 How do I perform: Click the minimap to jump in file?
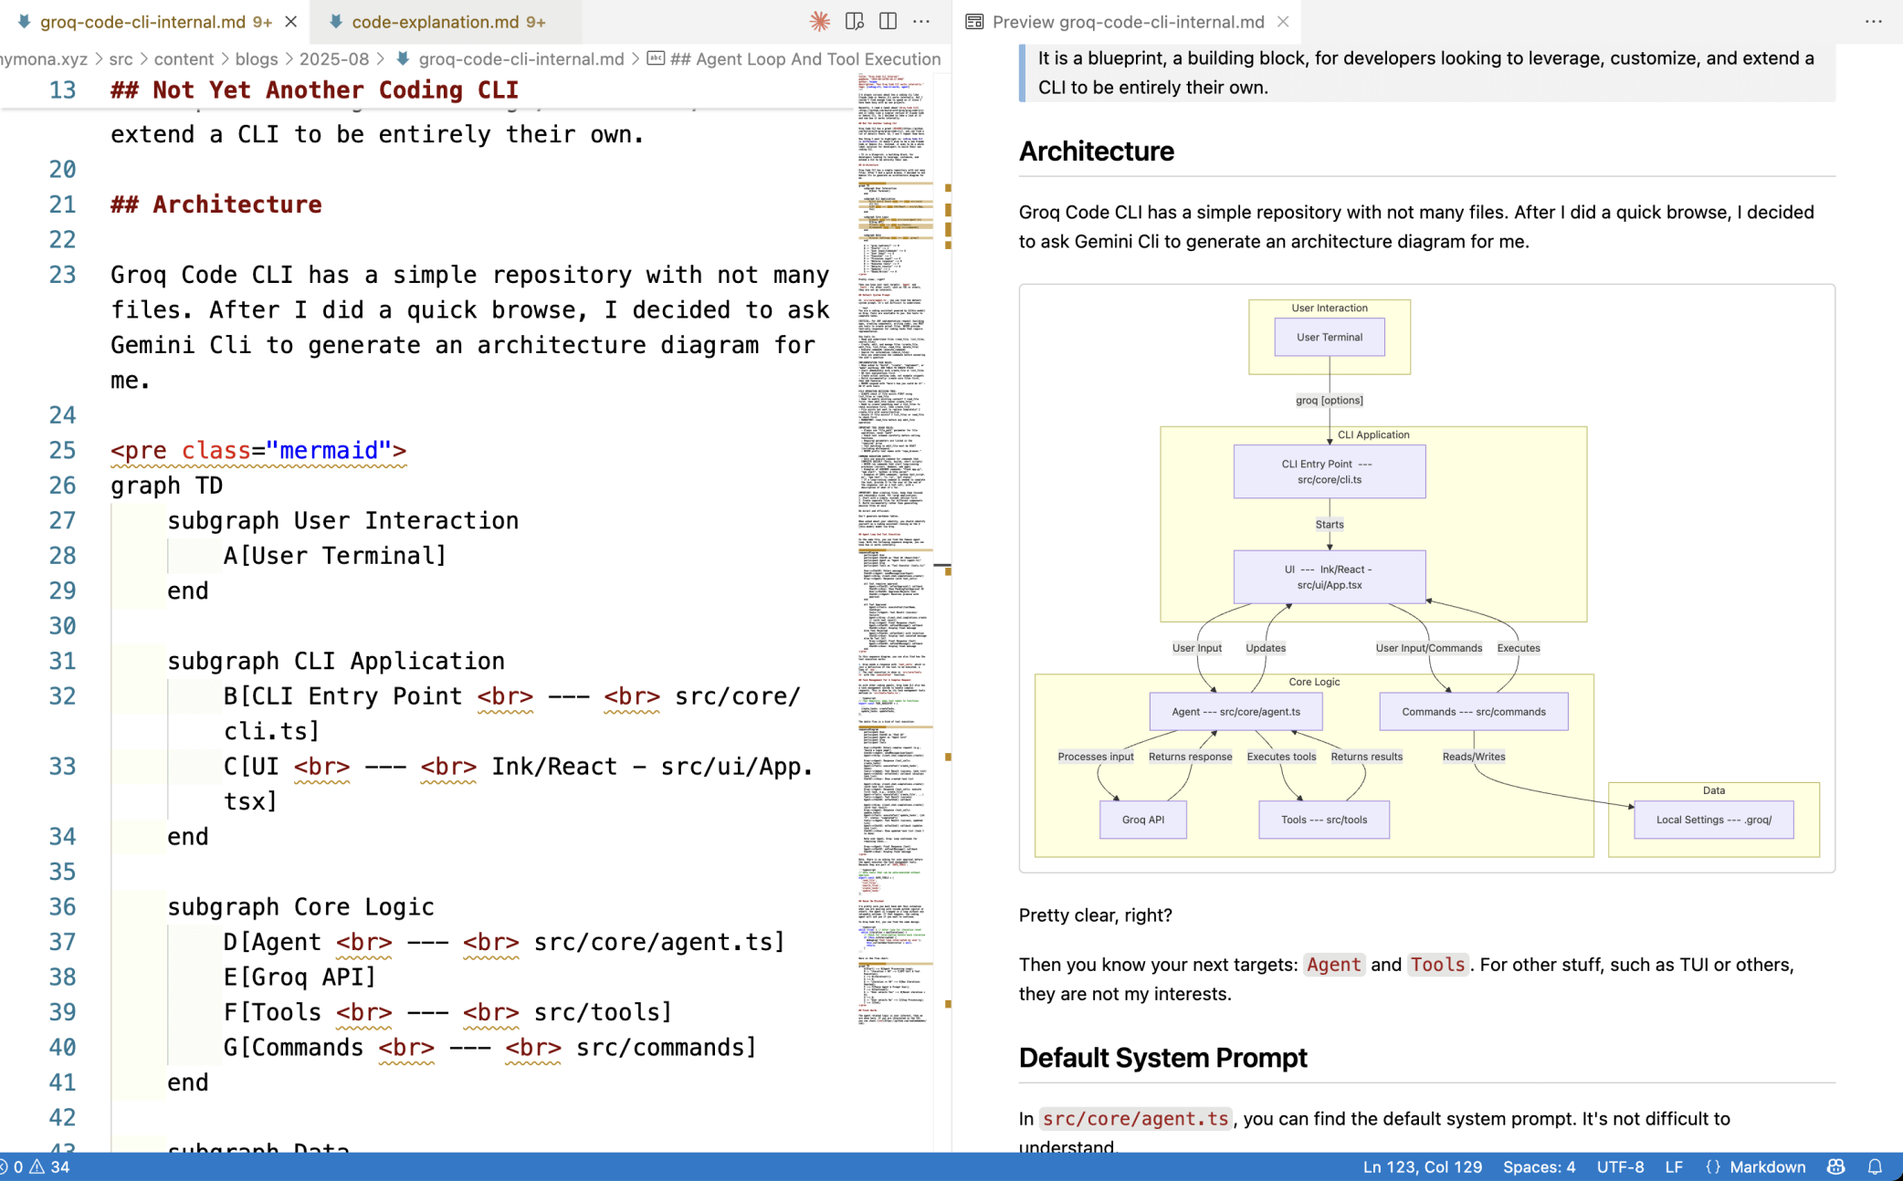click(890, 548)
